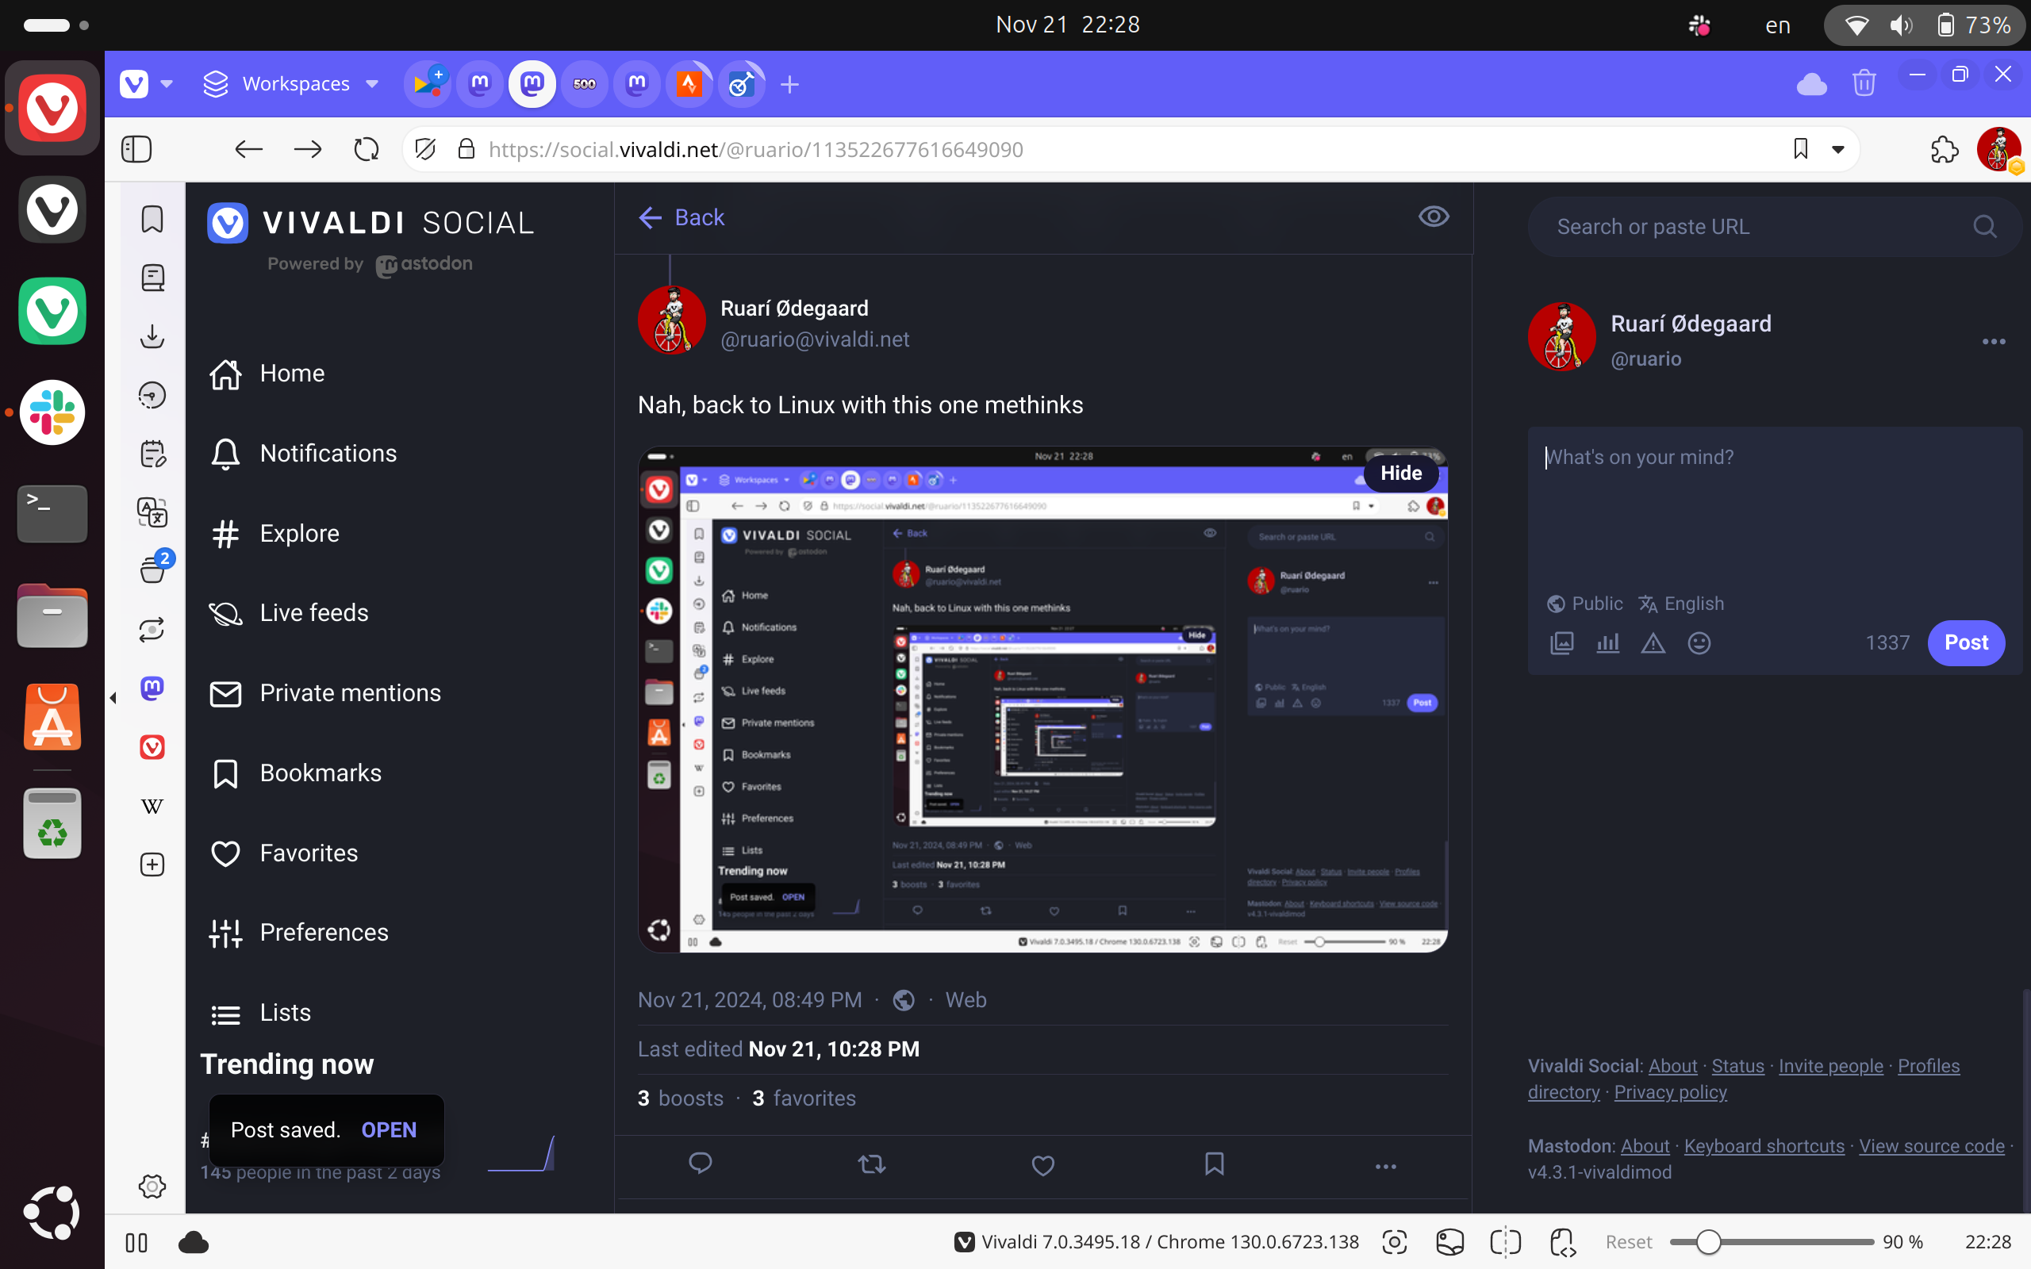Open the extensions puzzle icon

[x=1945, y=149]
